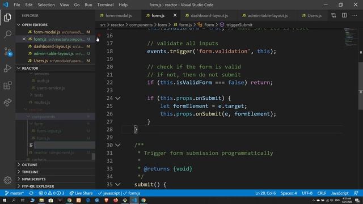Fold the code block at line 24

(118, 98)
